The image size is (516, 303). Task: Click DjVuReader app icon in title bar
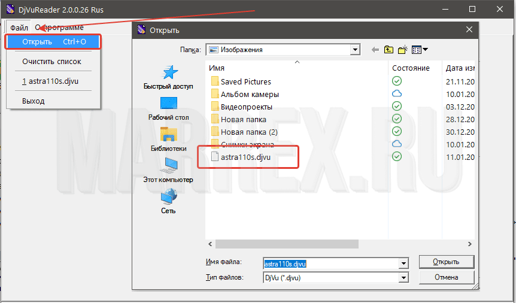(x=10, y=9)
